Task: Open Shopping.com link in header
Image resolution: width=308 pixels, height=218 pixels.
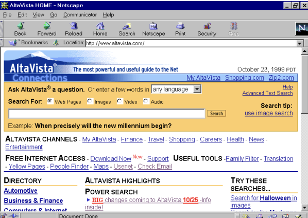Action: (244, 78)
